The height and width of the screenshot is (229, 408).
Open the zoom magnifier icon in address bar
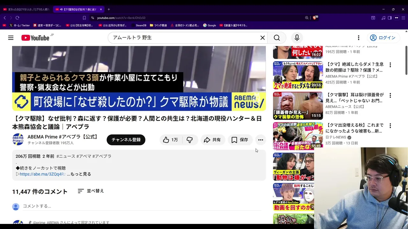(x=307, y=18)
